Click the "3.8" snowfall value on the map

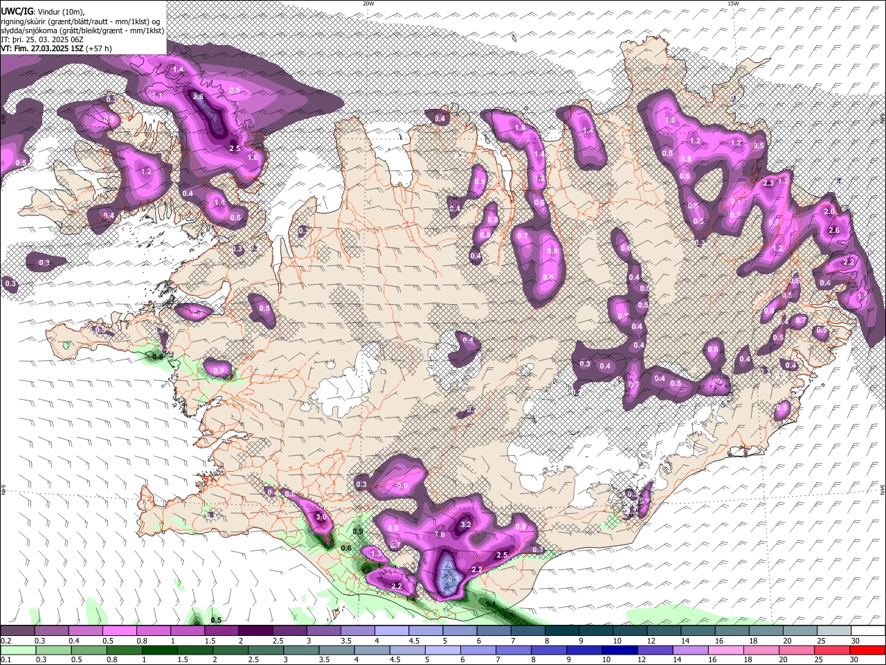198,96
